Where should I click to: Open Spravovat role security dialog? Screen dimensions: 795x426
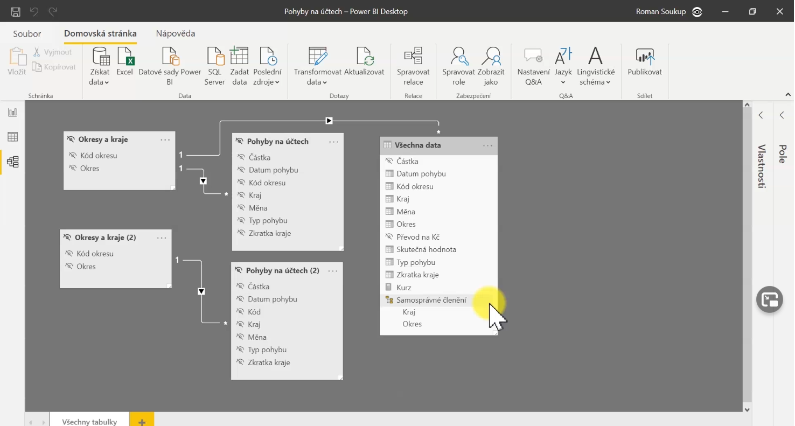pos(458,66)
